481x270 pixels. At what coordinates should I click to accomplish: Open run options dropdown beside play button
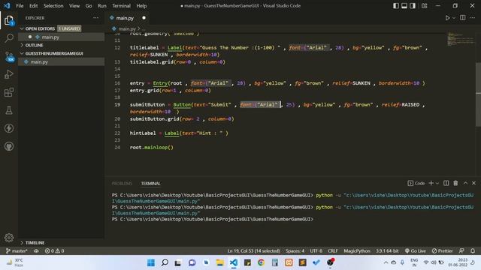pyautogui.click(x=454, y=18)
